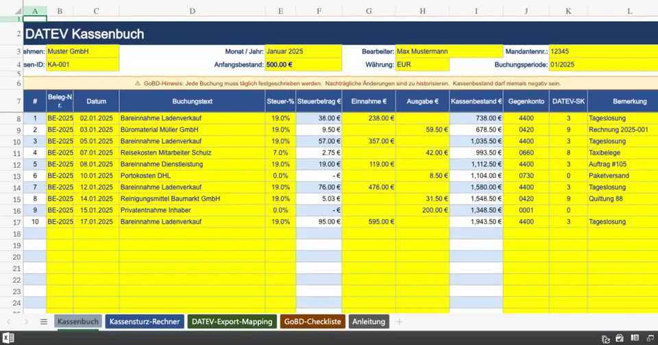Screen dimensions: 658x345
Task: Click the Buchungstext column heading
Action: click(192, 101)
